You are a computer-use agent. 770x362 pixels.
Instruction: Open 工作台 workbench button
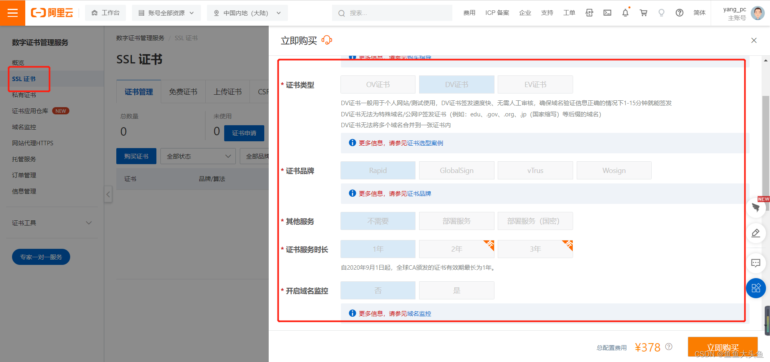(x=105, y=13)
